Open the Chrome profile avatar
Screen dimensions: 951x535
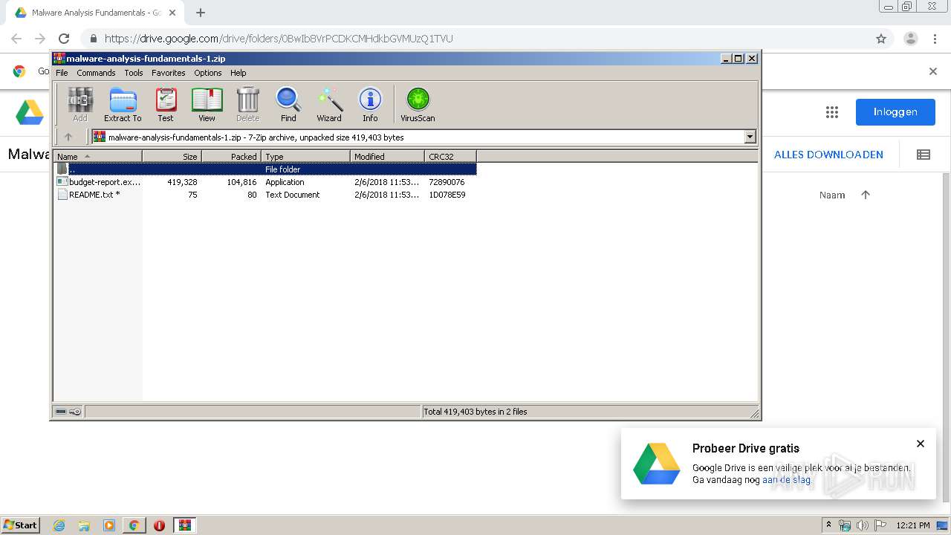click(x=911, y=39)
